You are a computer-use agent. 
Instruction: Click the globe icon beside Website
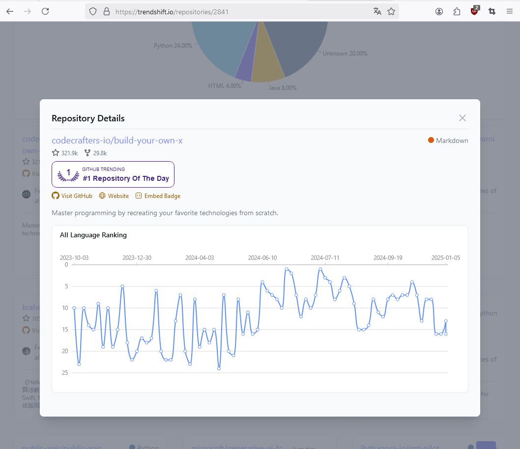[102, 196]
